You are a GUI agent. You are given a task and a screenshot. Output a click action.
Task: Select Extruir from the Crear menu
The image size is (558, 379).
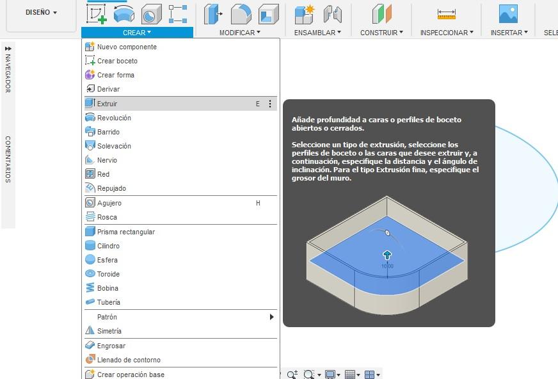tap(181, 104)
